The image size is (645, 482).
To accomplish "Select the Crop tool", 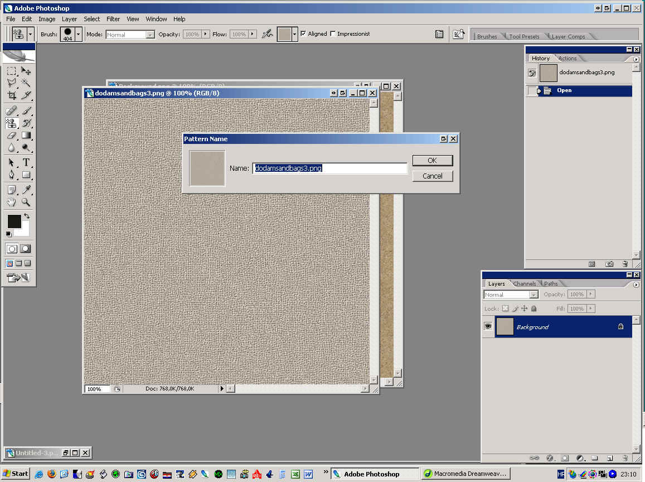I will [x=12, y=95].
